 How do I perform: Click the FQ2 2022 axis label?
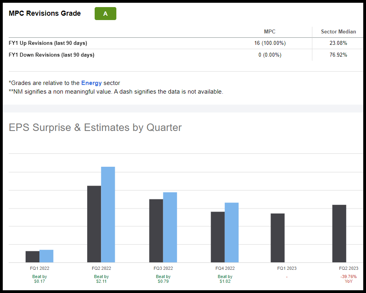pyautogui.click(x=101, y=268)
